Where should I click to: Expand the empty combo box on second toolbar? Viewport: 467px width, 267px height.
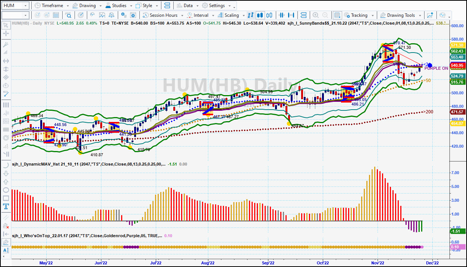click(x=25, y=15)
